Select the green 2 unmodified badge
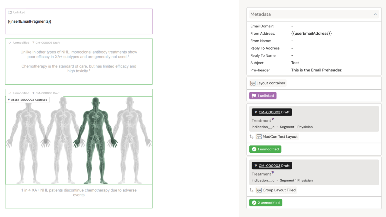 (266, 203)
